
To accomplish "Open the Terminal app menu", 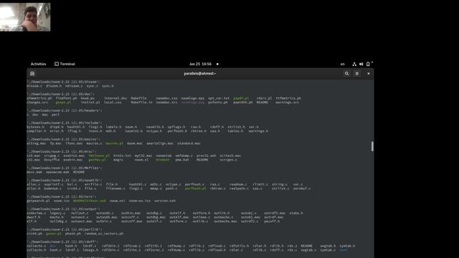I will (x=65, y=64).
